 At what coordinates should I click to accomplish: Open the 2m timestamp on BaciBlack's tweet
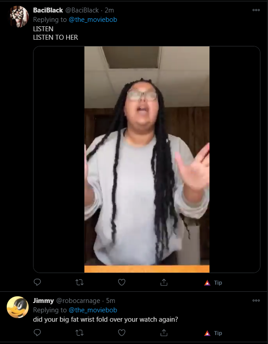point(109,10)
